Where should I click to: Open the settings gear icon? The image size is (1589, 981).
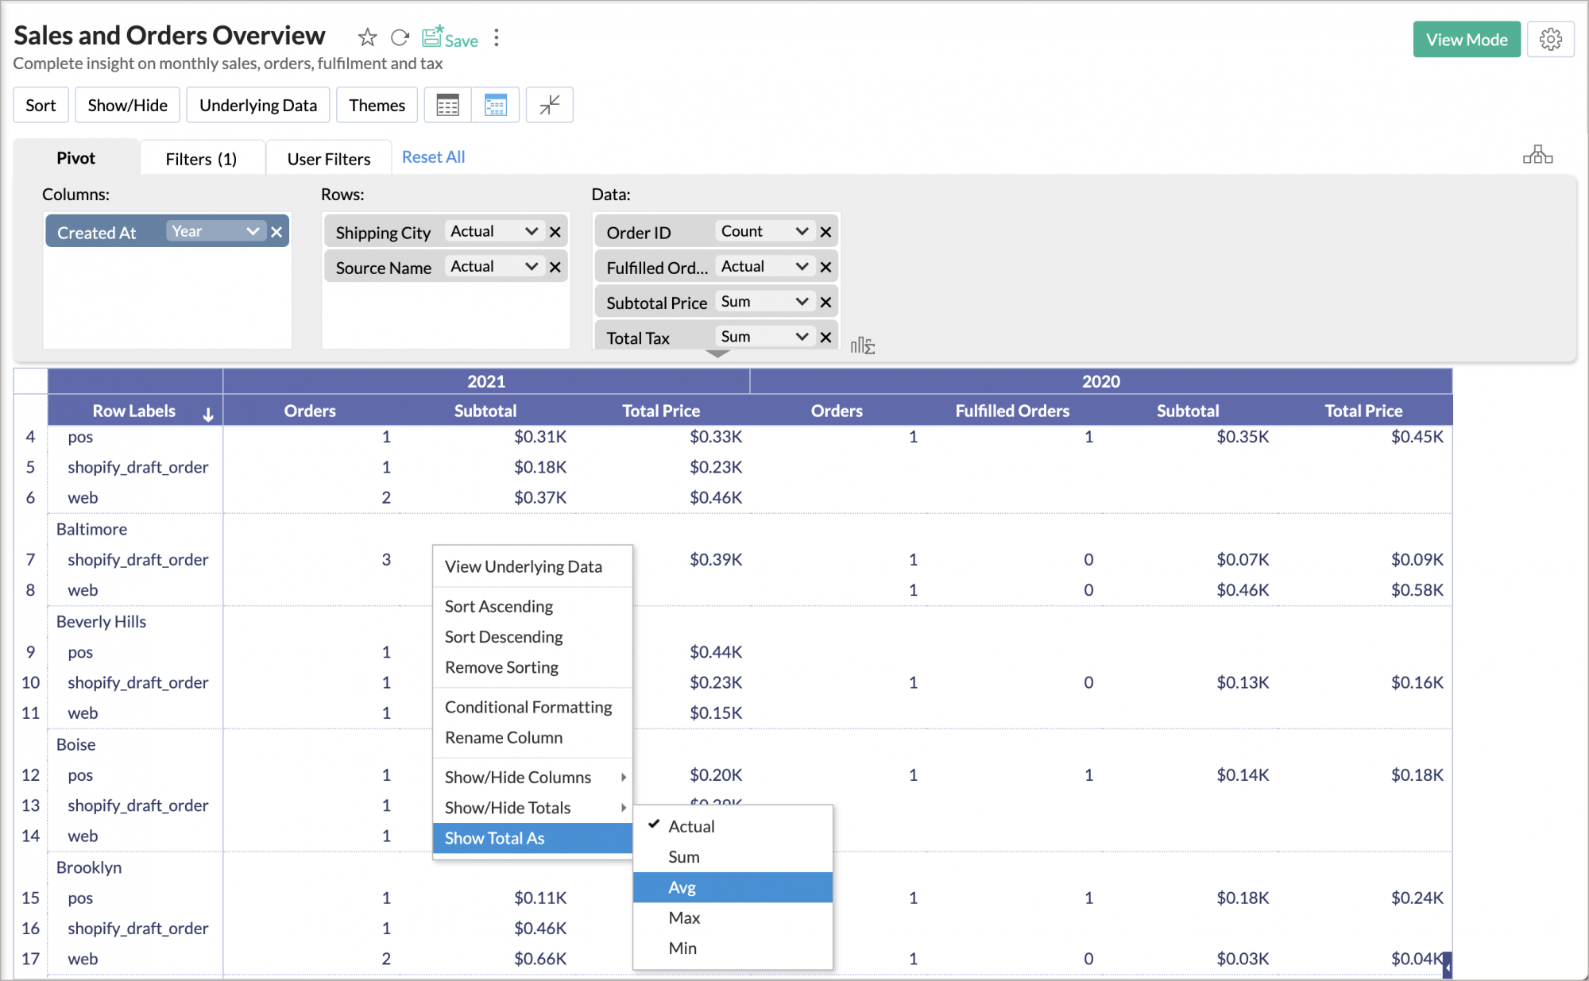click(x=1550, y=39)
